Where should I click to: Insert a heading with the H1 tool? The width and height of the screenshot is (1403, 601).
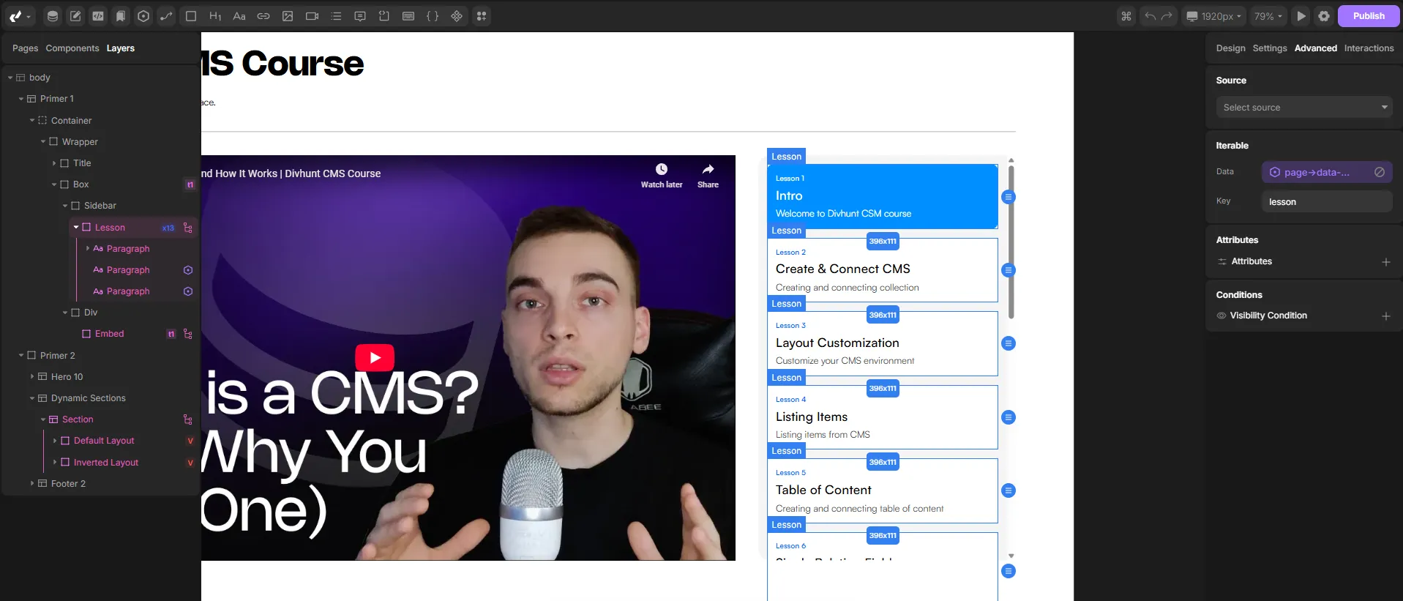215,16
